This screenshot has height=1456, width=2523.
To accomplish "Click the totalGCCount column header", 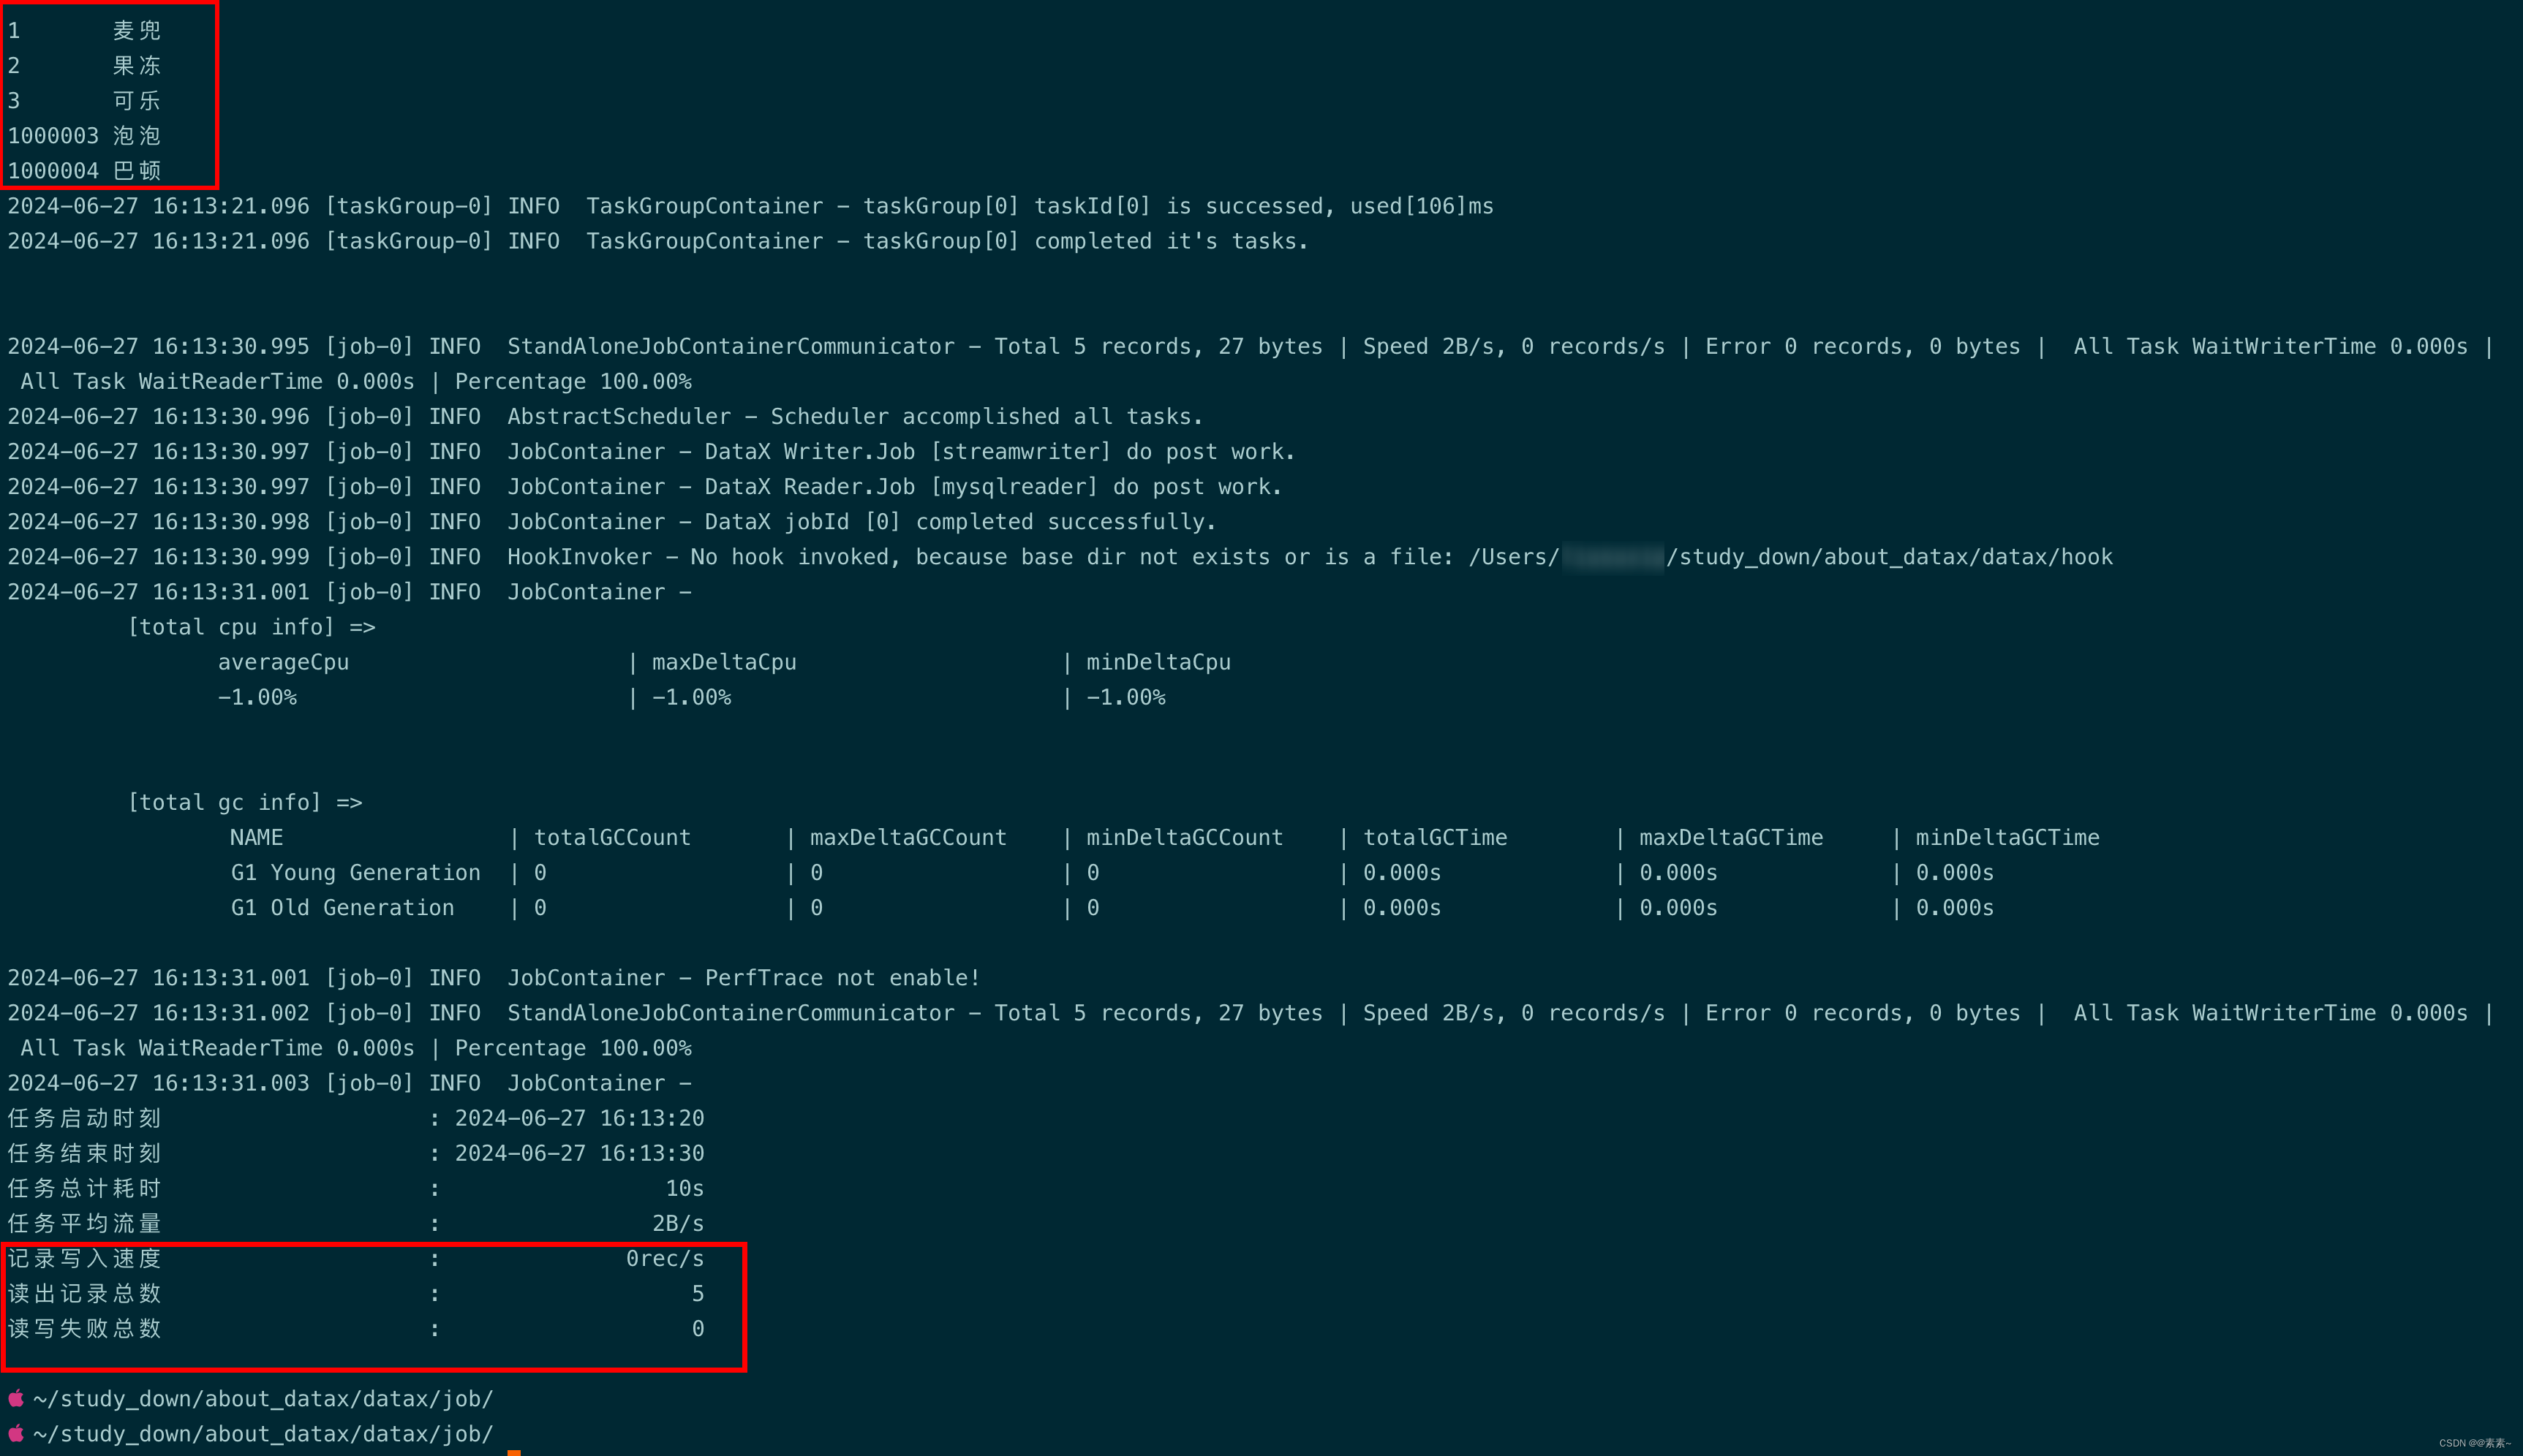I will pos(612,837).
